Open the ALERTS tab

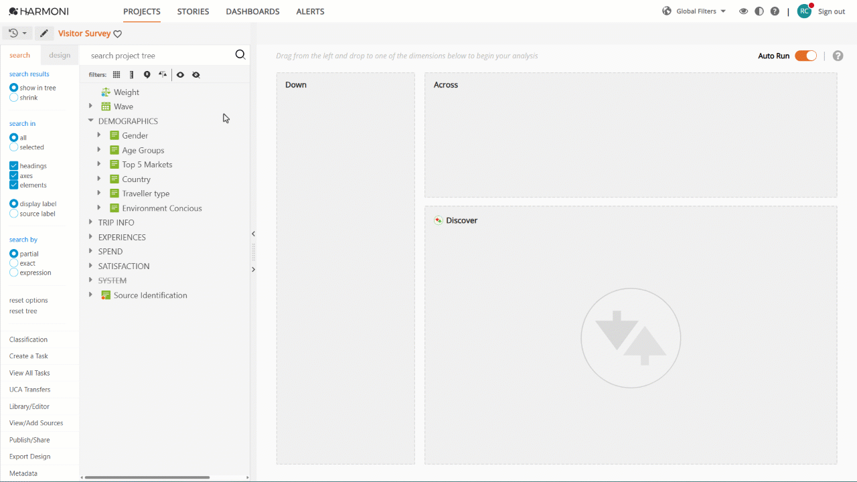pyautogui.click(x=310, y=11)
